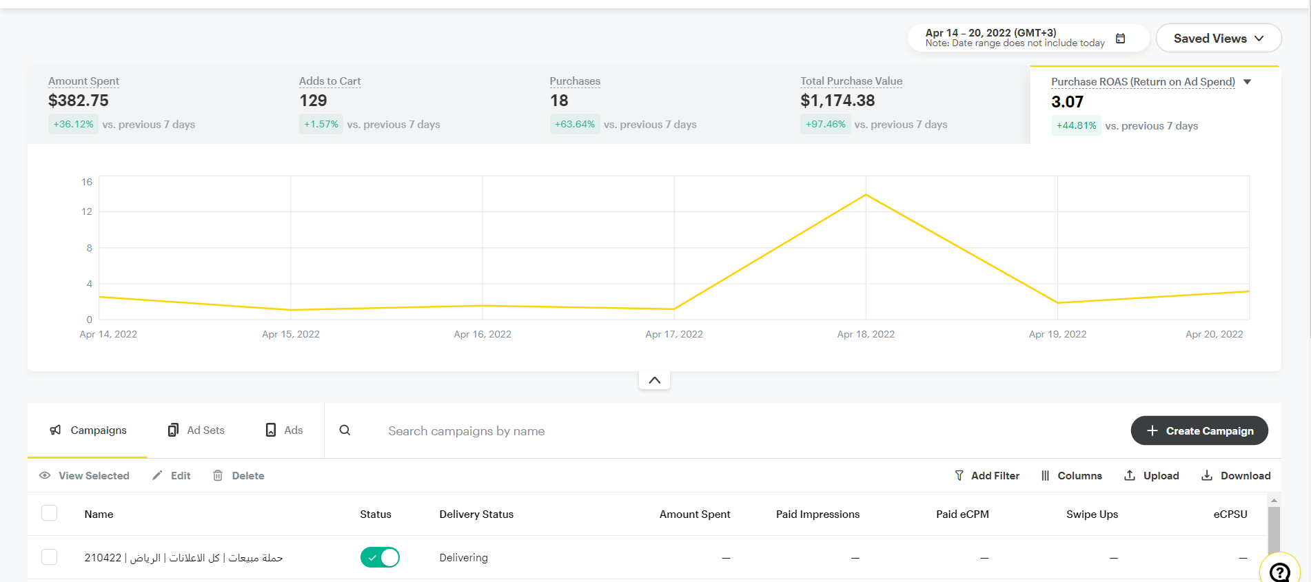
Task: Expand the Purchase ROAS metric dropdown arrow
Action: tap(1247, 82)
